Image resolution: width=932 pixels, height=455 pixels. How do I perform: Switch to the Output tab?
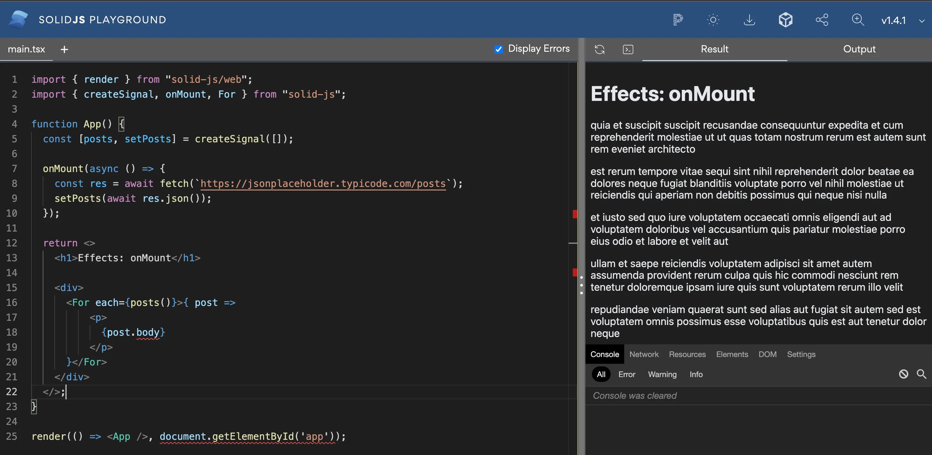859,49
